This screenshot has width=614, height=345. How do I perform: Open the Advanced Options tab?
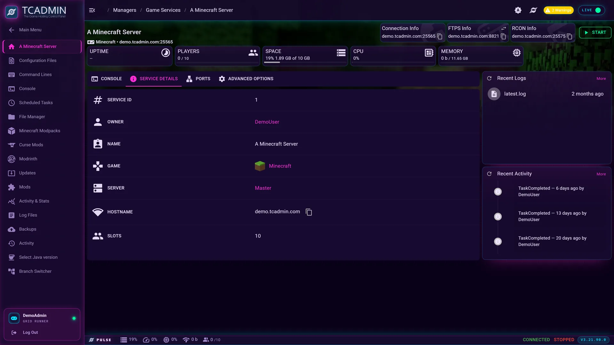(246, 79)
